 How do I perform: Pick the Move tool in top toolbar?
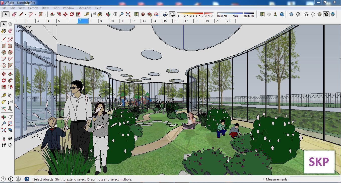point(65,14)
